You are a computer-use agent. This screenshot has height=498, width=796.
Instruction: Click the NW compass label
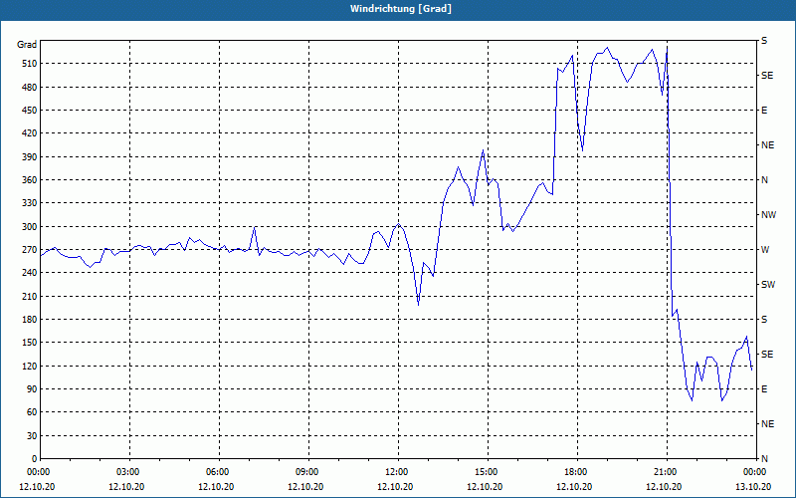768,215
